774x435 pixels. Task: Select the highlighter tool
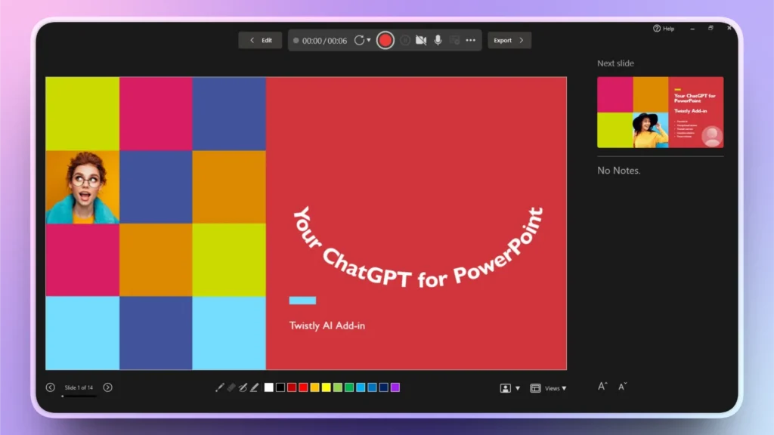point(254,387)
